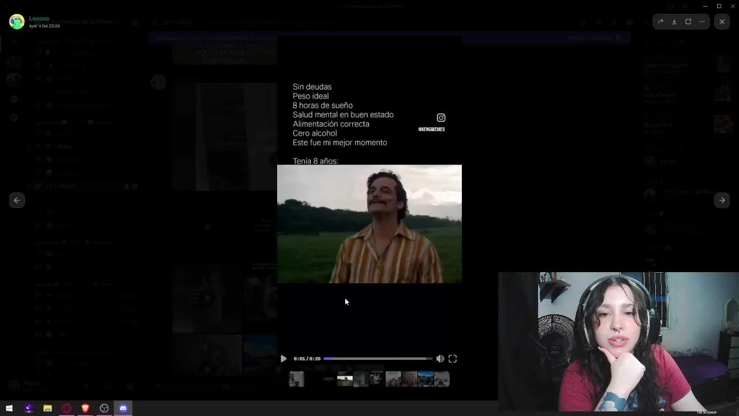Viewport: 739px width, 416px height.
Task: Play the video
Action: (283, 359)
